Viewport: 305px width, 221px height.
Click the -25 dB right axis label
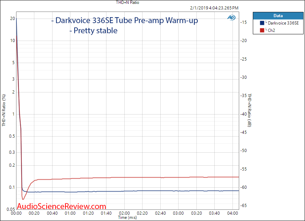(x=243, y=59)
